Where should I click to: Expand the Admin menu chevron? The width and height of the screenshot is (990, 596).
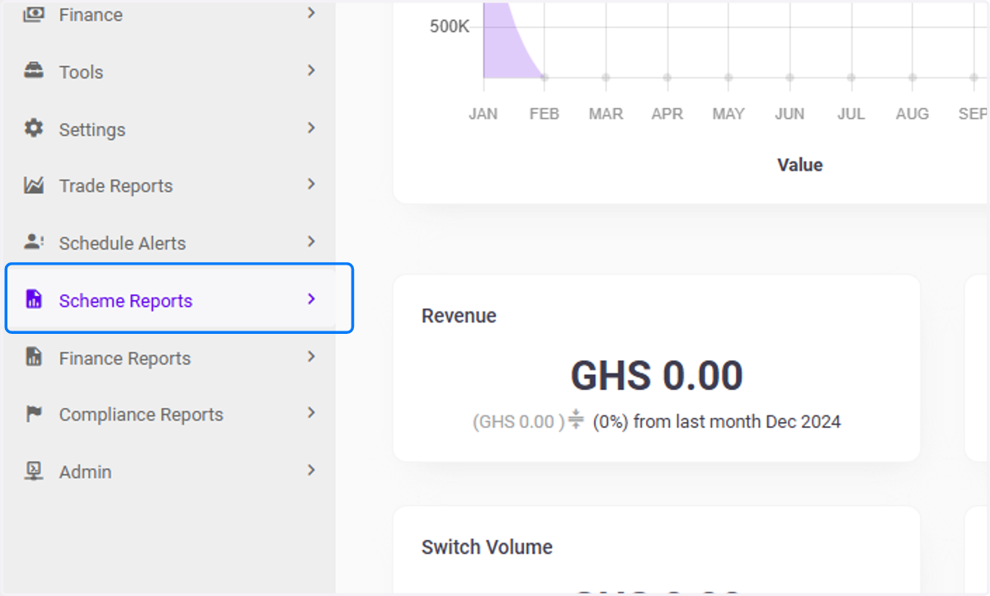pyautogui.click(x=311, y=470)
